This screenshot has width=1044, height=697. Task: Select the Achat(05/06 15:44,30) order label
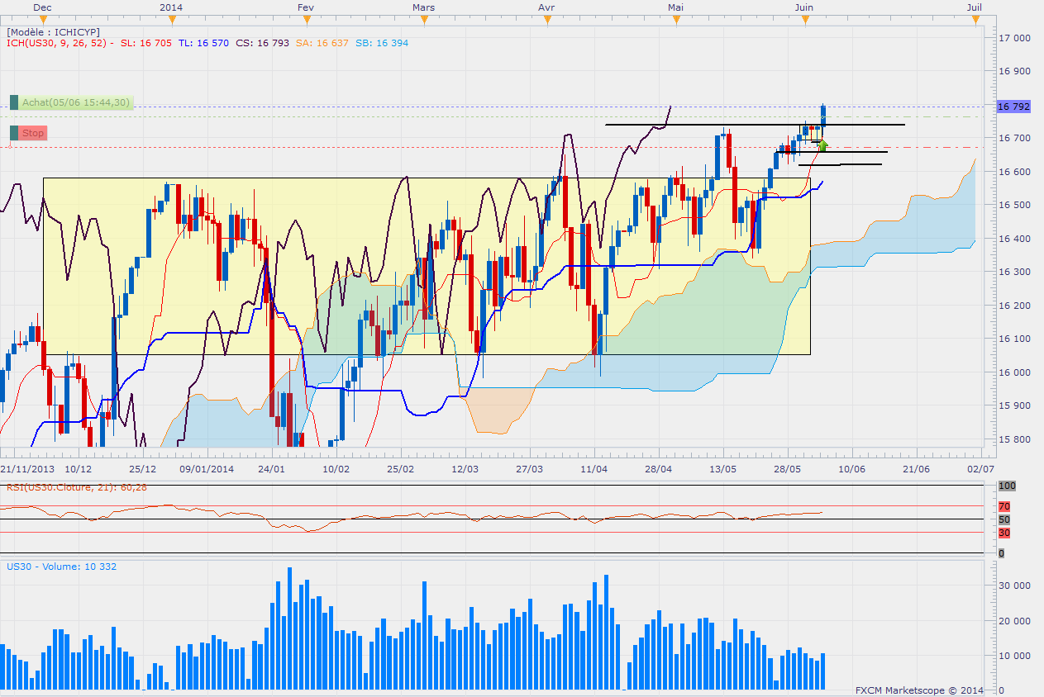coord(76,102)
